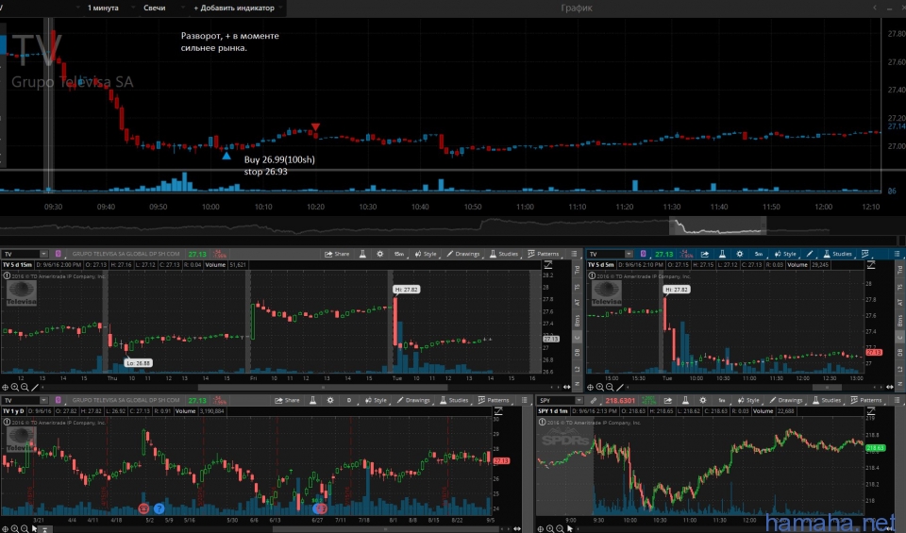Click blue buy triangle marker near 10:00
This screenshot has height=533, width=906.
[226, 156]
